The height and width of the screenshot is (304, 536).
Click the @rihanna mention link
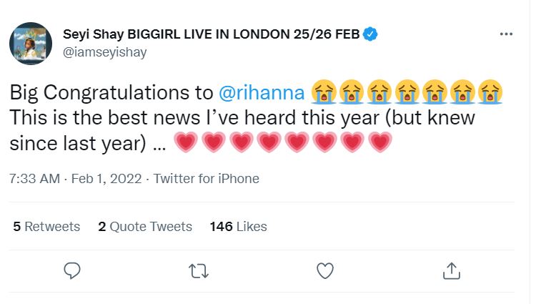pos(262,92)
